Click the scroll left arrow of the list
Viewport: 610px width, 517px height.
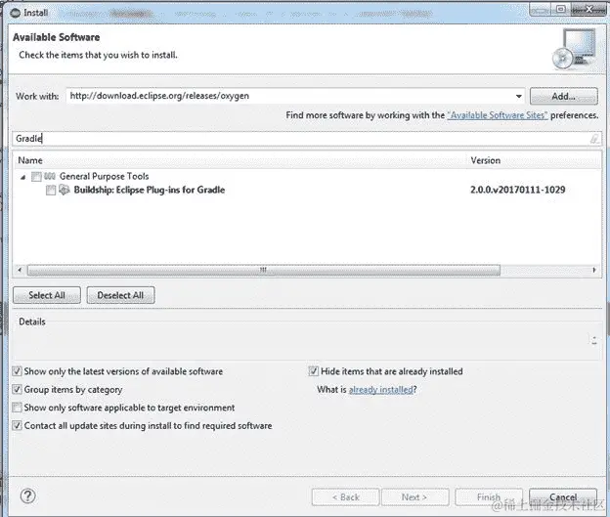coord(20,270)
